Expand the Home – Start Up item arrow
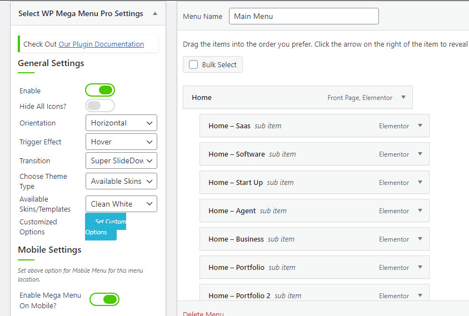The image size is (469, 316). [x=420, y=182]
